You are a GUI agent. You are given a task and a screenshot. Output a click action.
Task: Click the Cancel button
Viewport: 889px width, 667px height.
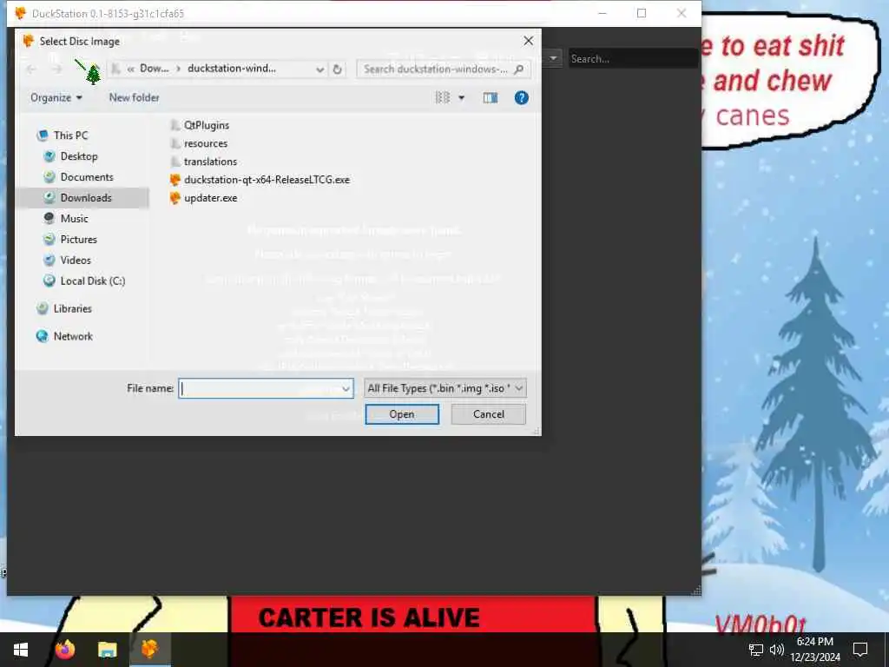coord(488,414)
